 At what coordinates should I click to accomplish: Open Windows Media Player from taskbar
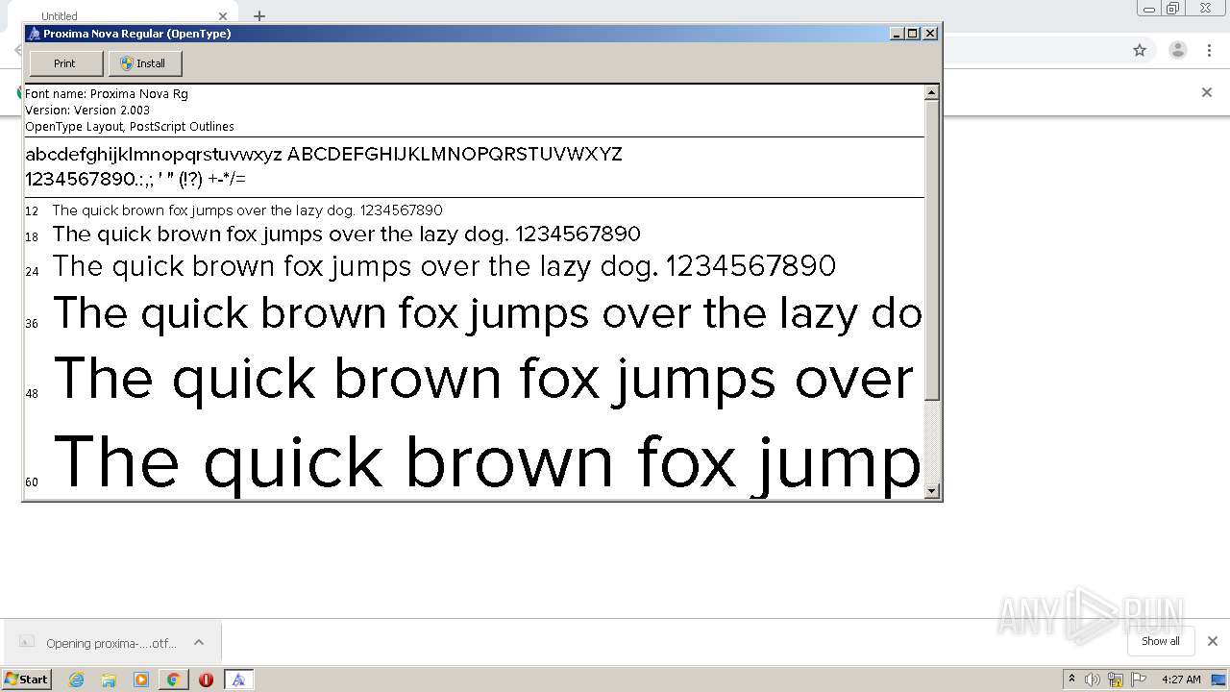[x=141, y=680]
